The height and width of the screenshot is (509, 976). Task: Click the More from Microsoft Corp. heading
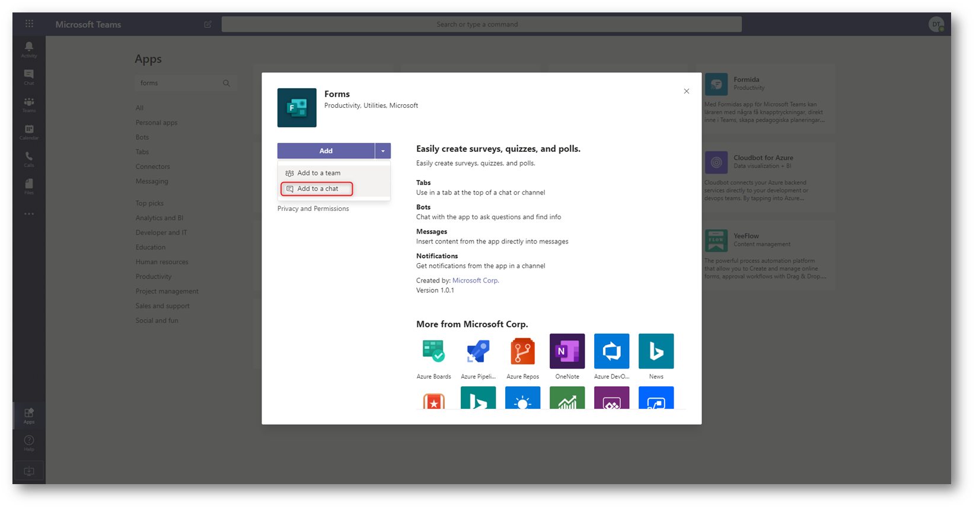(x=472, y=324)
